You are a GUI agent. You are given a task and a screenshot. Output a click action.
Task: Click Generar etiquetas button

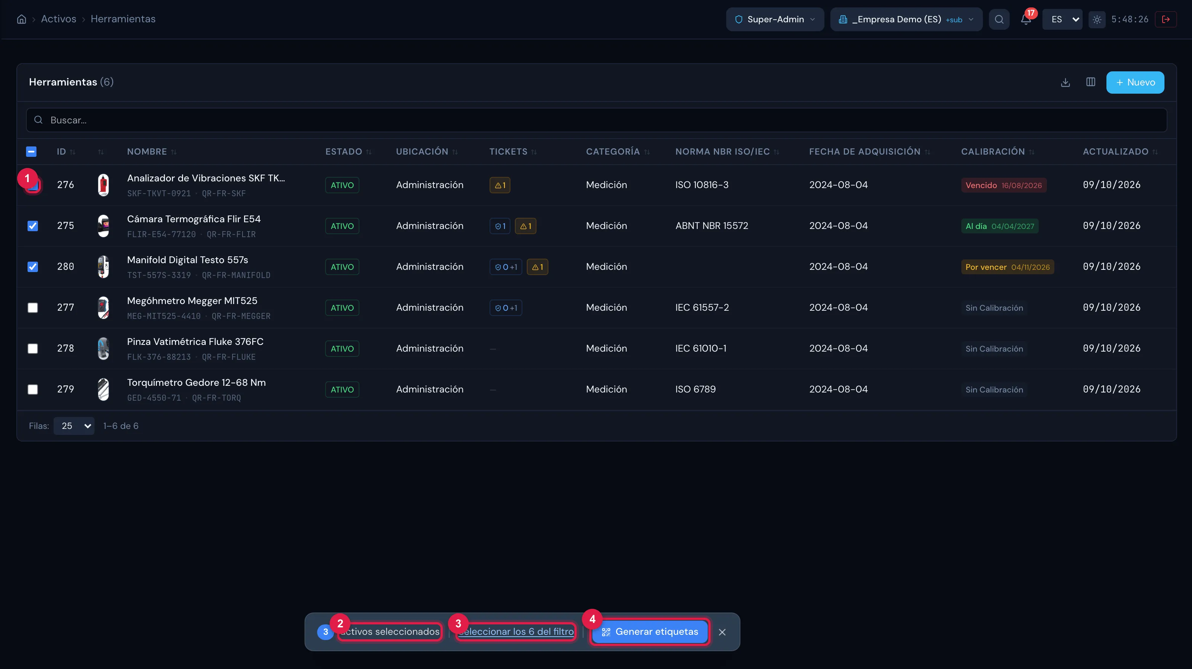[650, 632]
